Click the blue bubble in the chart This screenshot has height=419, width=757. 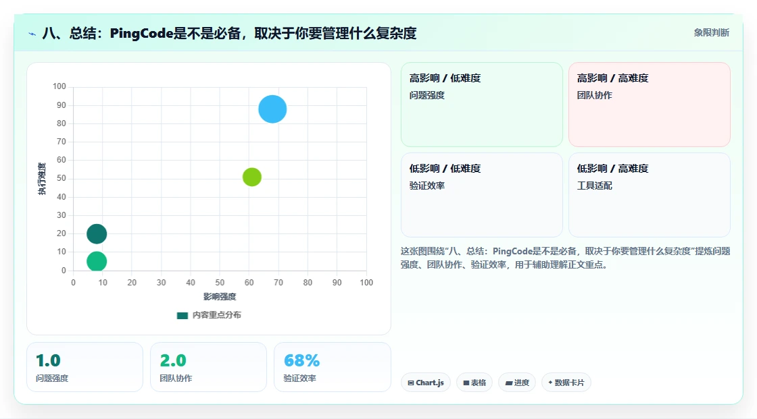(272, 109)
